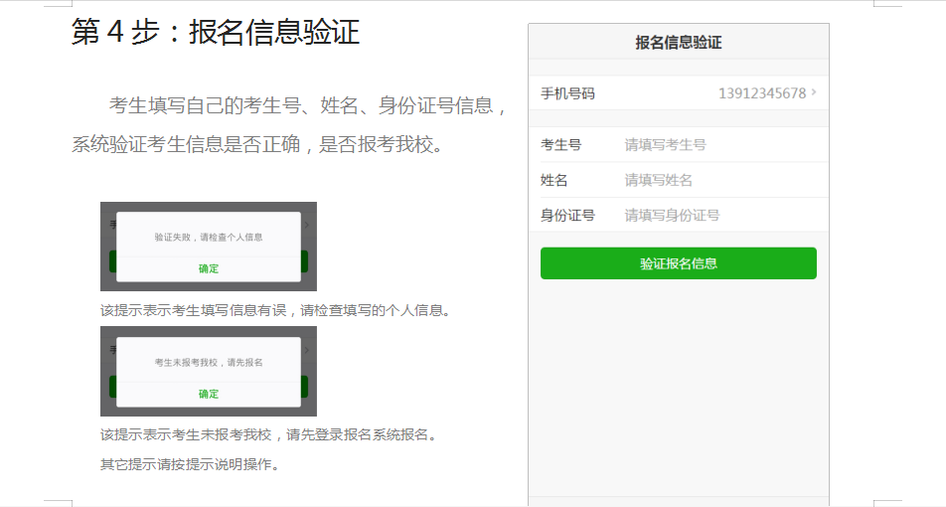Click the phone number 13912345678
Viewport: 946px width, 507px height.
(761, 93)
